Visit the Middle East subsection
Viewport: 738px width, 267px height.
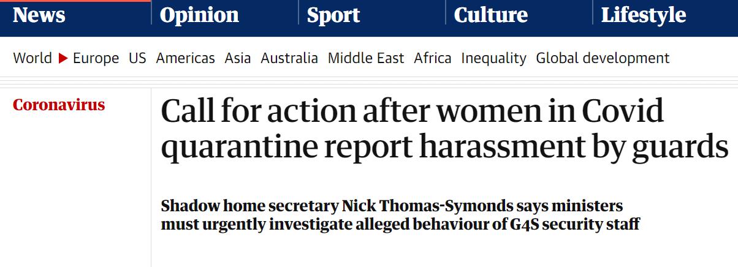click(x=366, y=58)
